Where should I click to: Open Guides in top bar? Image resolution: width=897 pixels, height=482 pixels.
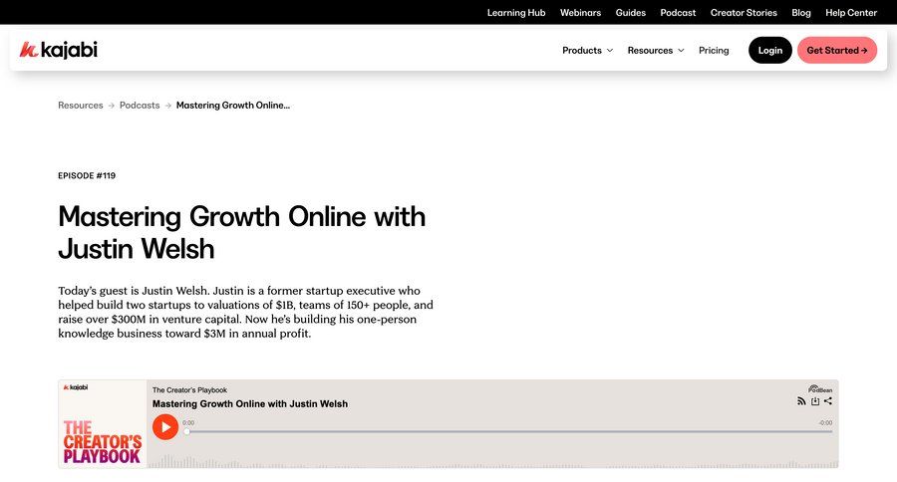tap(631, 13)
